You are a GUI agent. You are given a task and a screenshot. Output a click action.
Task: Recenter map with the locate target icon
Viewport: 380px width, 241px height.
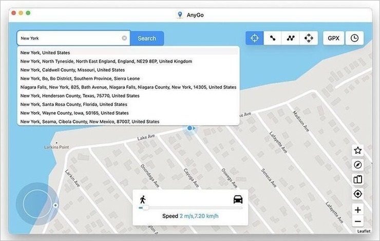pos(358,194)
